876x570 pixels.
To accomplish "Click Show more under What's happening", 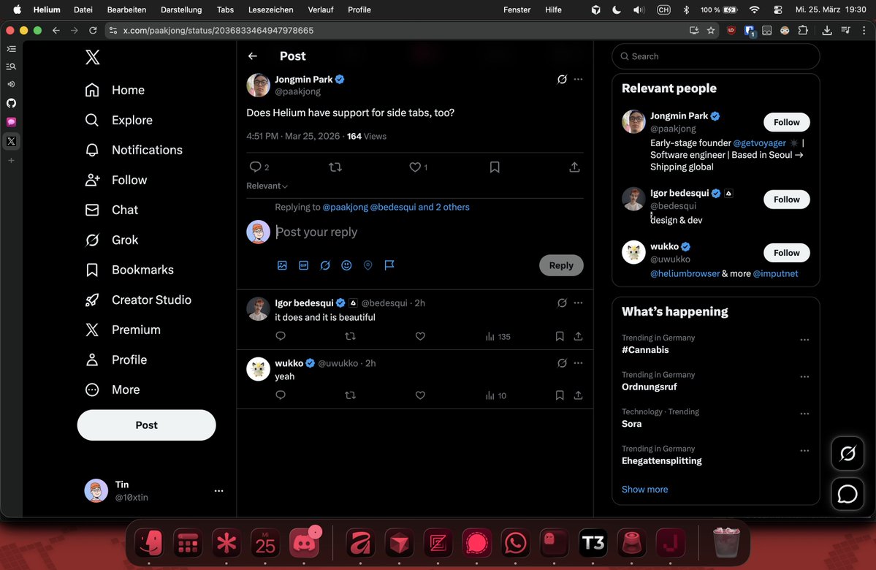I will [x=644, y=490].
